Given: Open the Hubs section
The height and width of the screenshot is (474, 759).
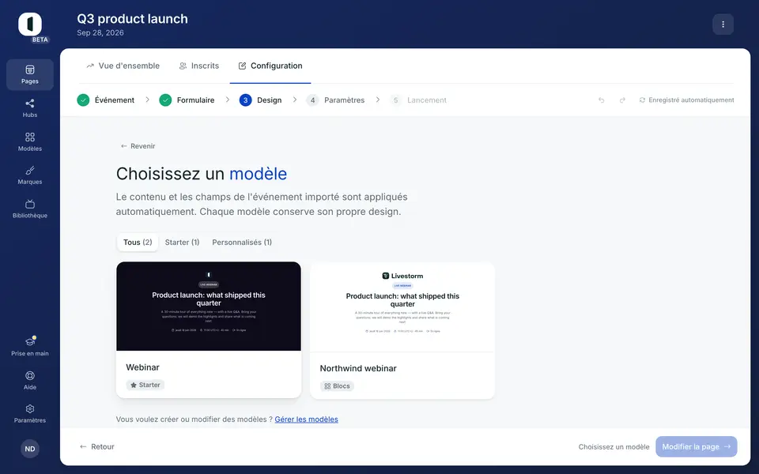Looking at the screenshot, I should click(29, 108).
